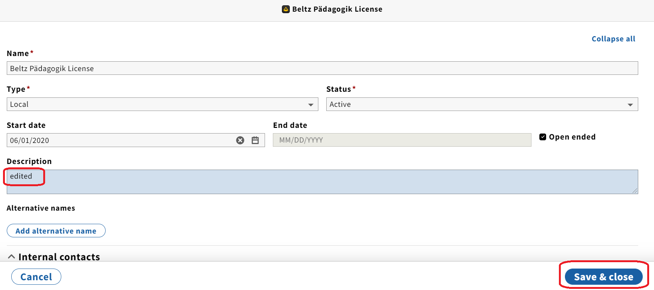
Task: Click inside the Description text area
Action: [322, 182]
